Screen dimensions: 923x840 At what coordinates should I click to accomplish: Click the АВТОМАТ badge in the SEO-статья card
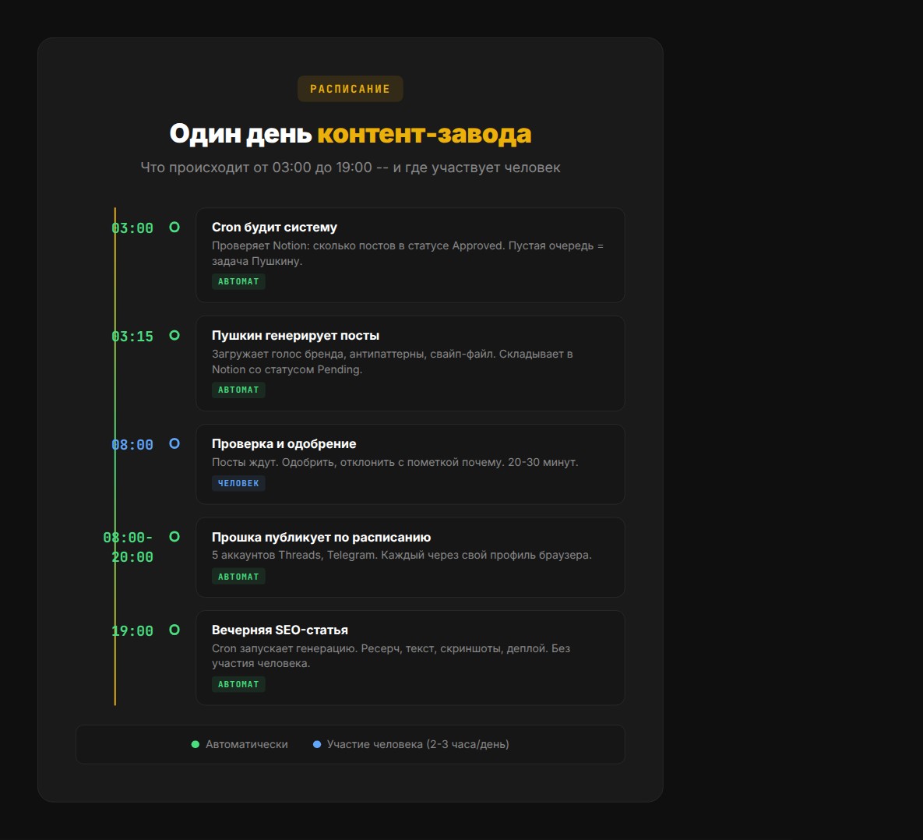[x=238, y=684]
